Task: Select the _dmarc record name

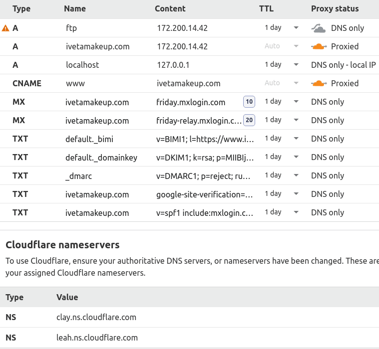Action: pyautogui.click(x=78, y=176)
